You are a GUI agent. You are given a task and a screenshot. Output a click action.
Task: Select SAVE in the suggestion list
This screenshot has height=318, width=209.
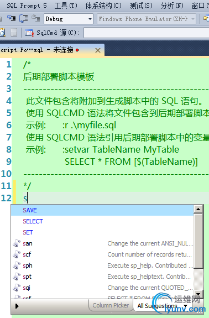pos(102,210)
